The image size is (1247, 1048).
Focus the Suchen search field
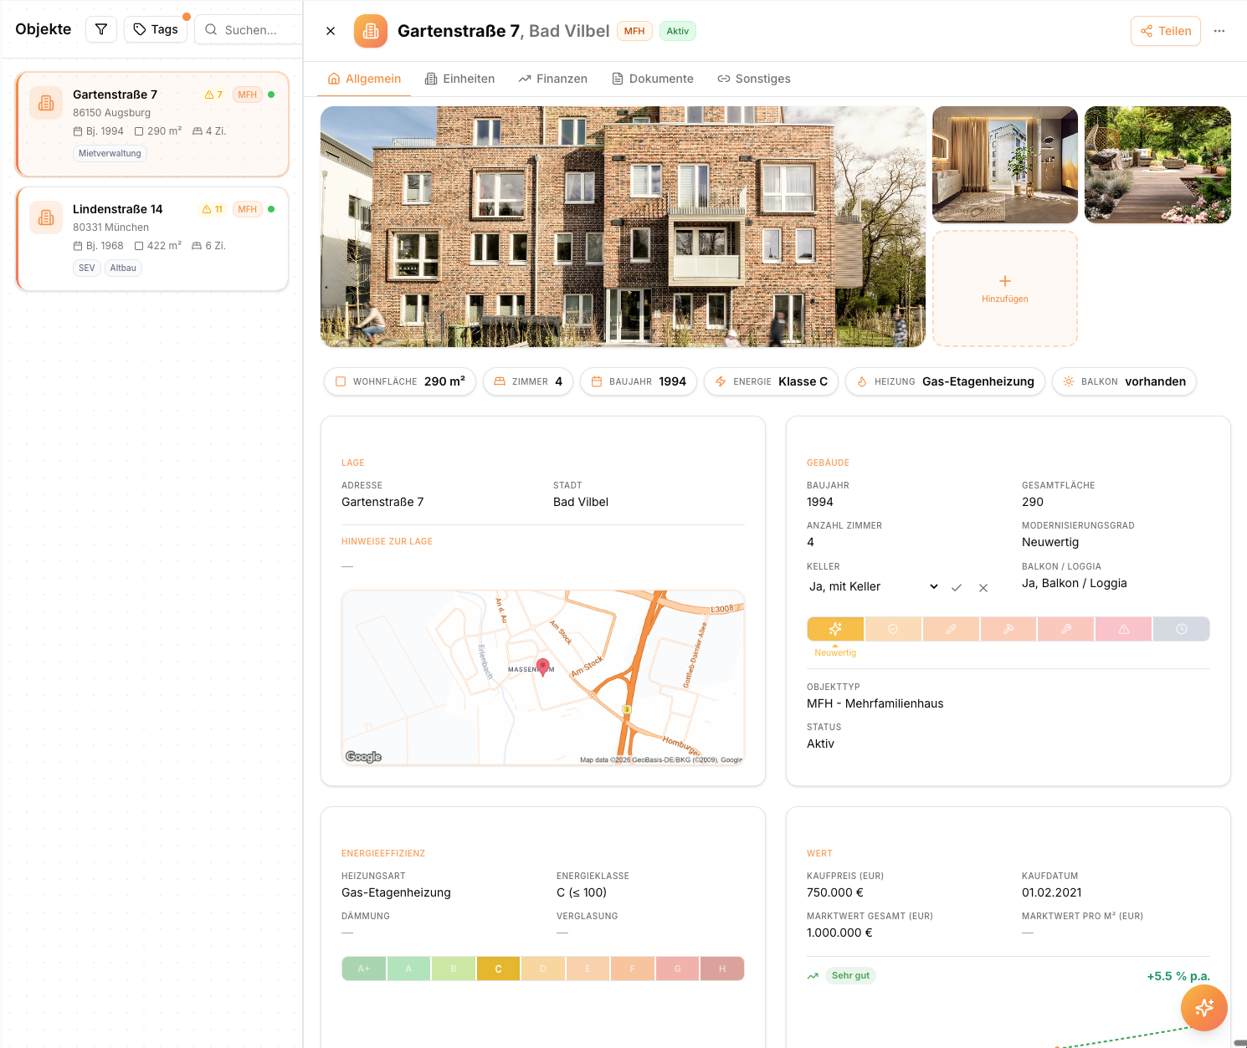click(x=249, y=29)
